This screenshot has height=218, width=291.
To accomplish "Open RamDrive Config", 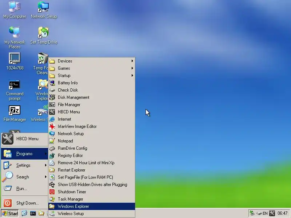I will point(92,148).
